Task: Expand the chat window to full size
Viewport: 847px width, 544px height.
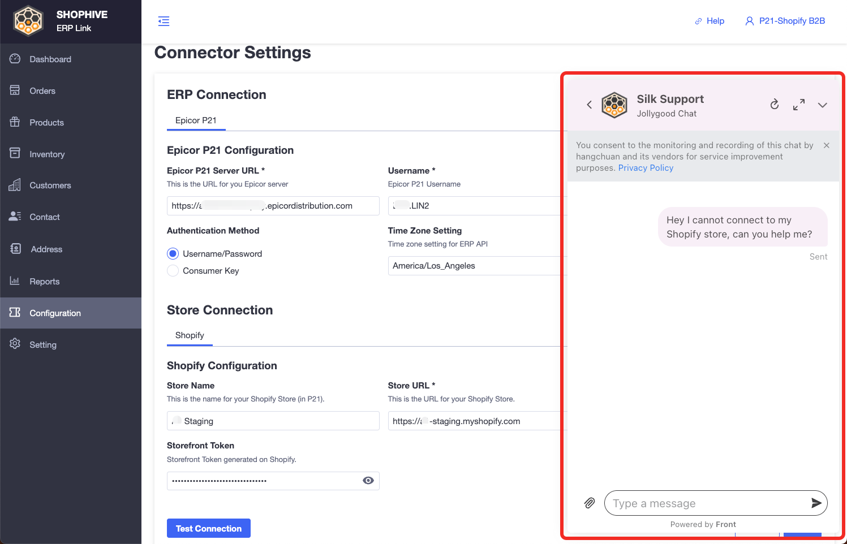Action: (799, 105)
